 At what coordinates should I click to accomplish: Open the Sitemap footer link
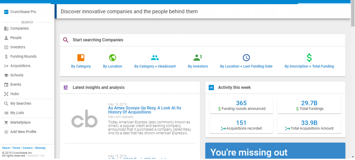click(x=40, y=148)
